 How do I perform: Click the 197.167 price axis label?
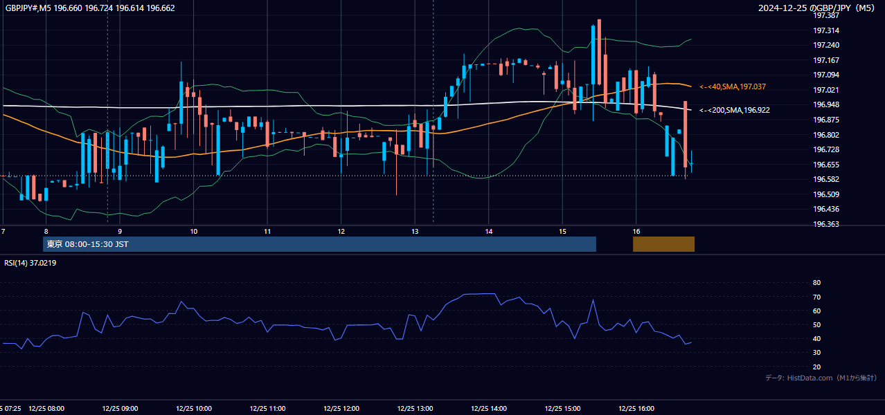826,60
